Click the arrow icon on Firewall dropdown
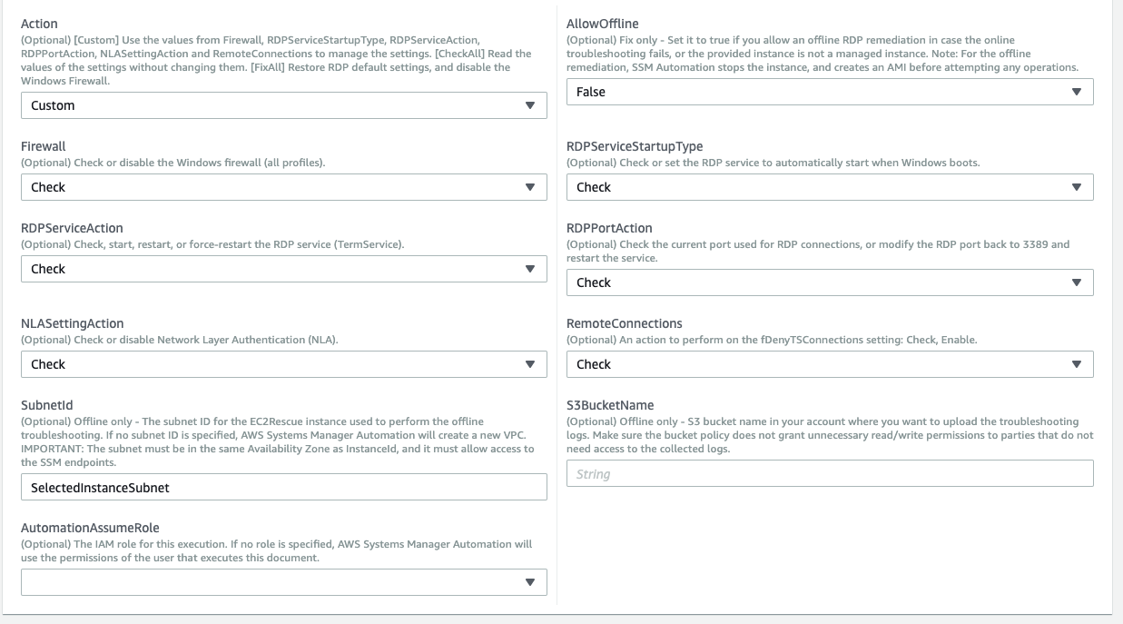 pos(530,187)
